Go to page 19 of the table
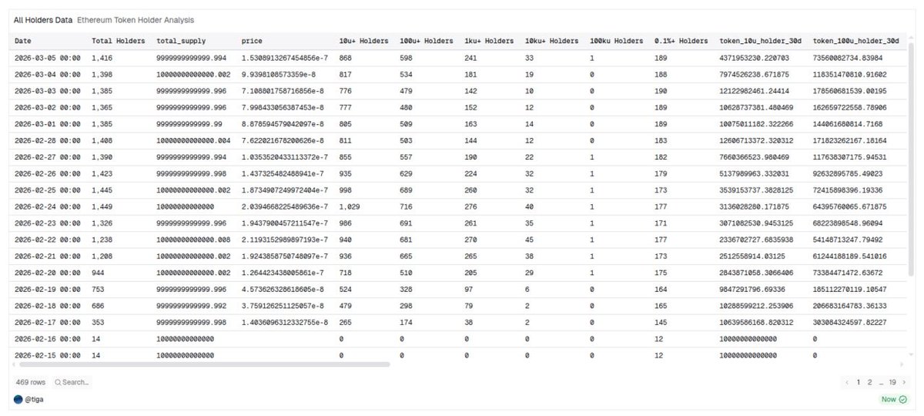Screen dimensions: 924x416 coord(892,382)
